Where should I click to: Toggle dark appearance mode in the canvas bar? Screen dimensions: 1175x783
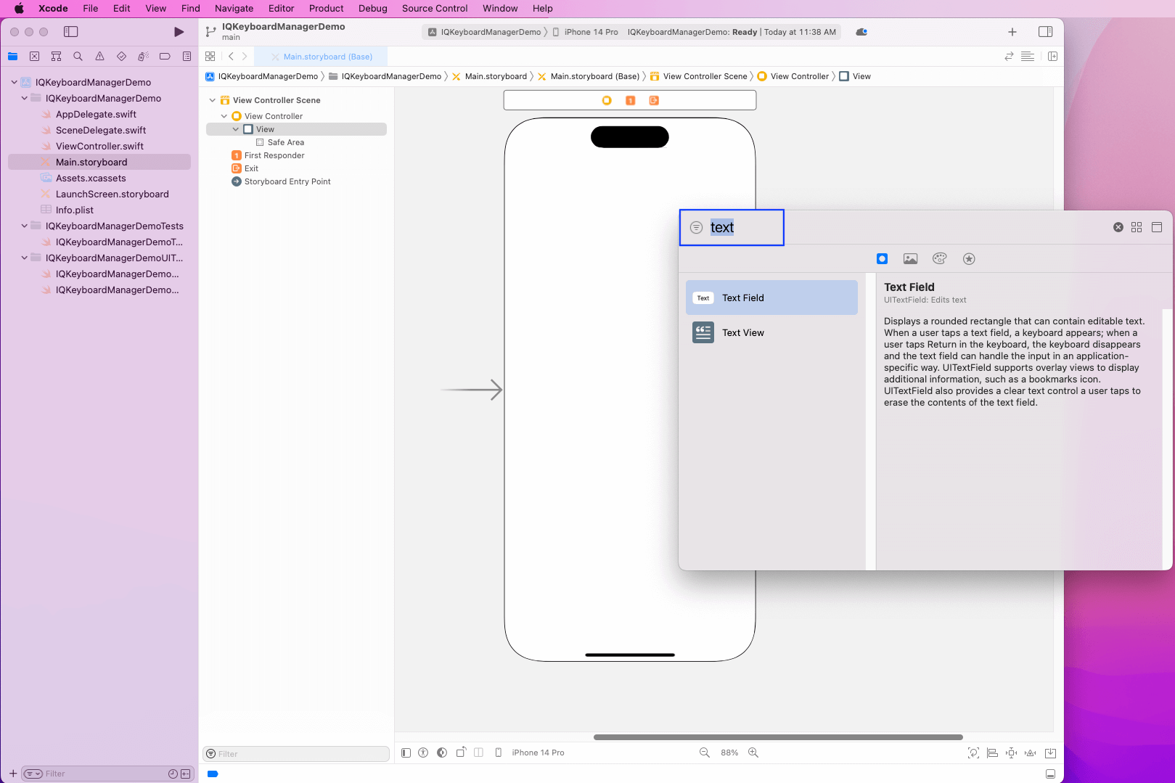(441, 753)
